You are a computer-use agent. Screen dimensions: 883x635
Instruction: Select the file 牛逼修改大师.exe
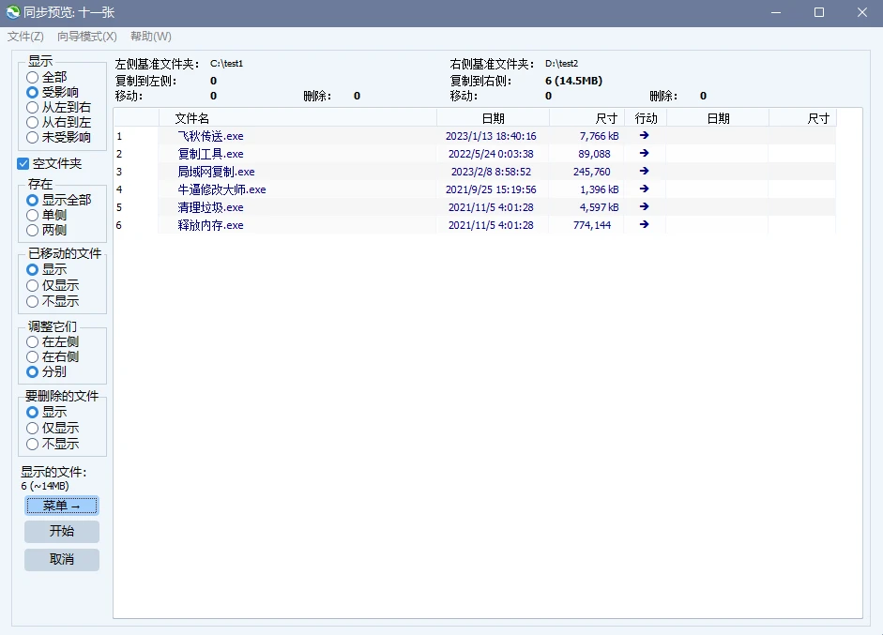(x=221, y=189)
